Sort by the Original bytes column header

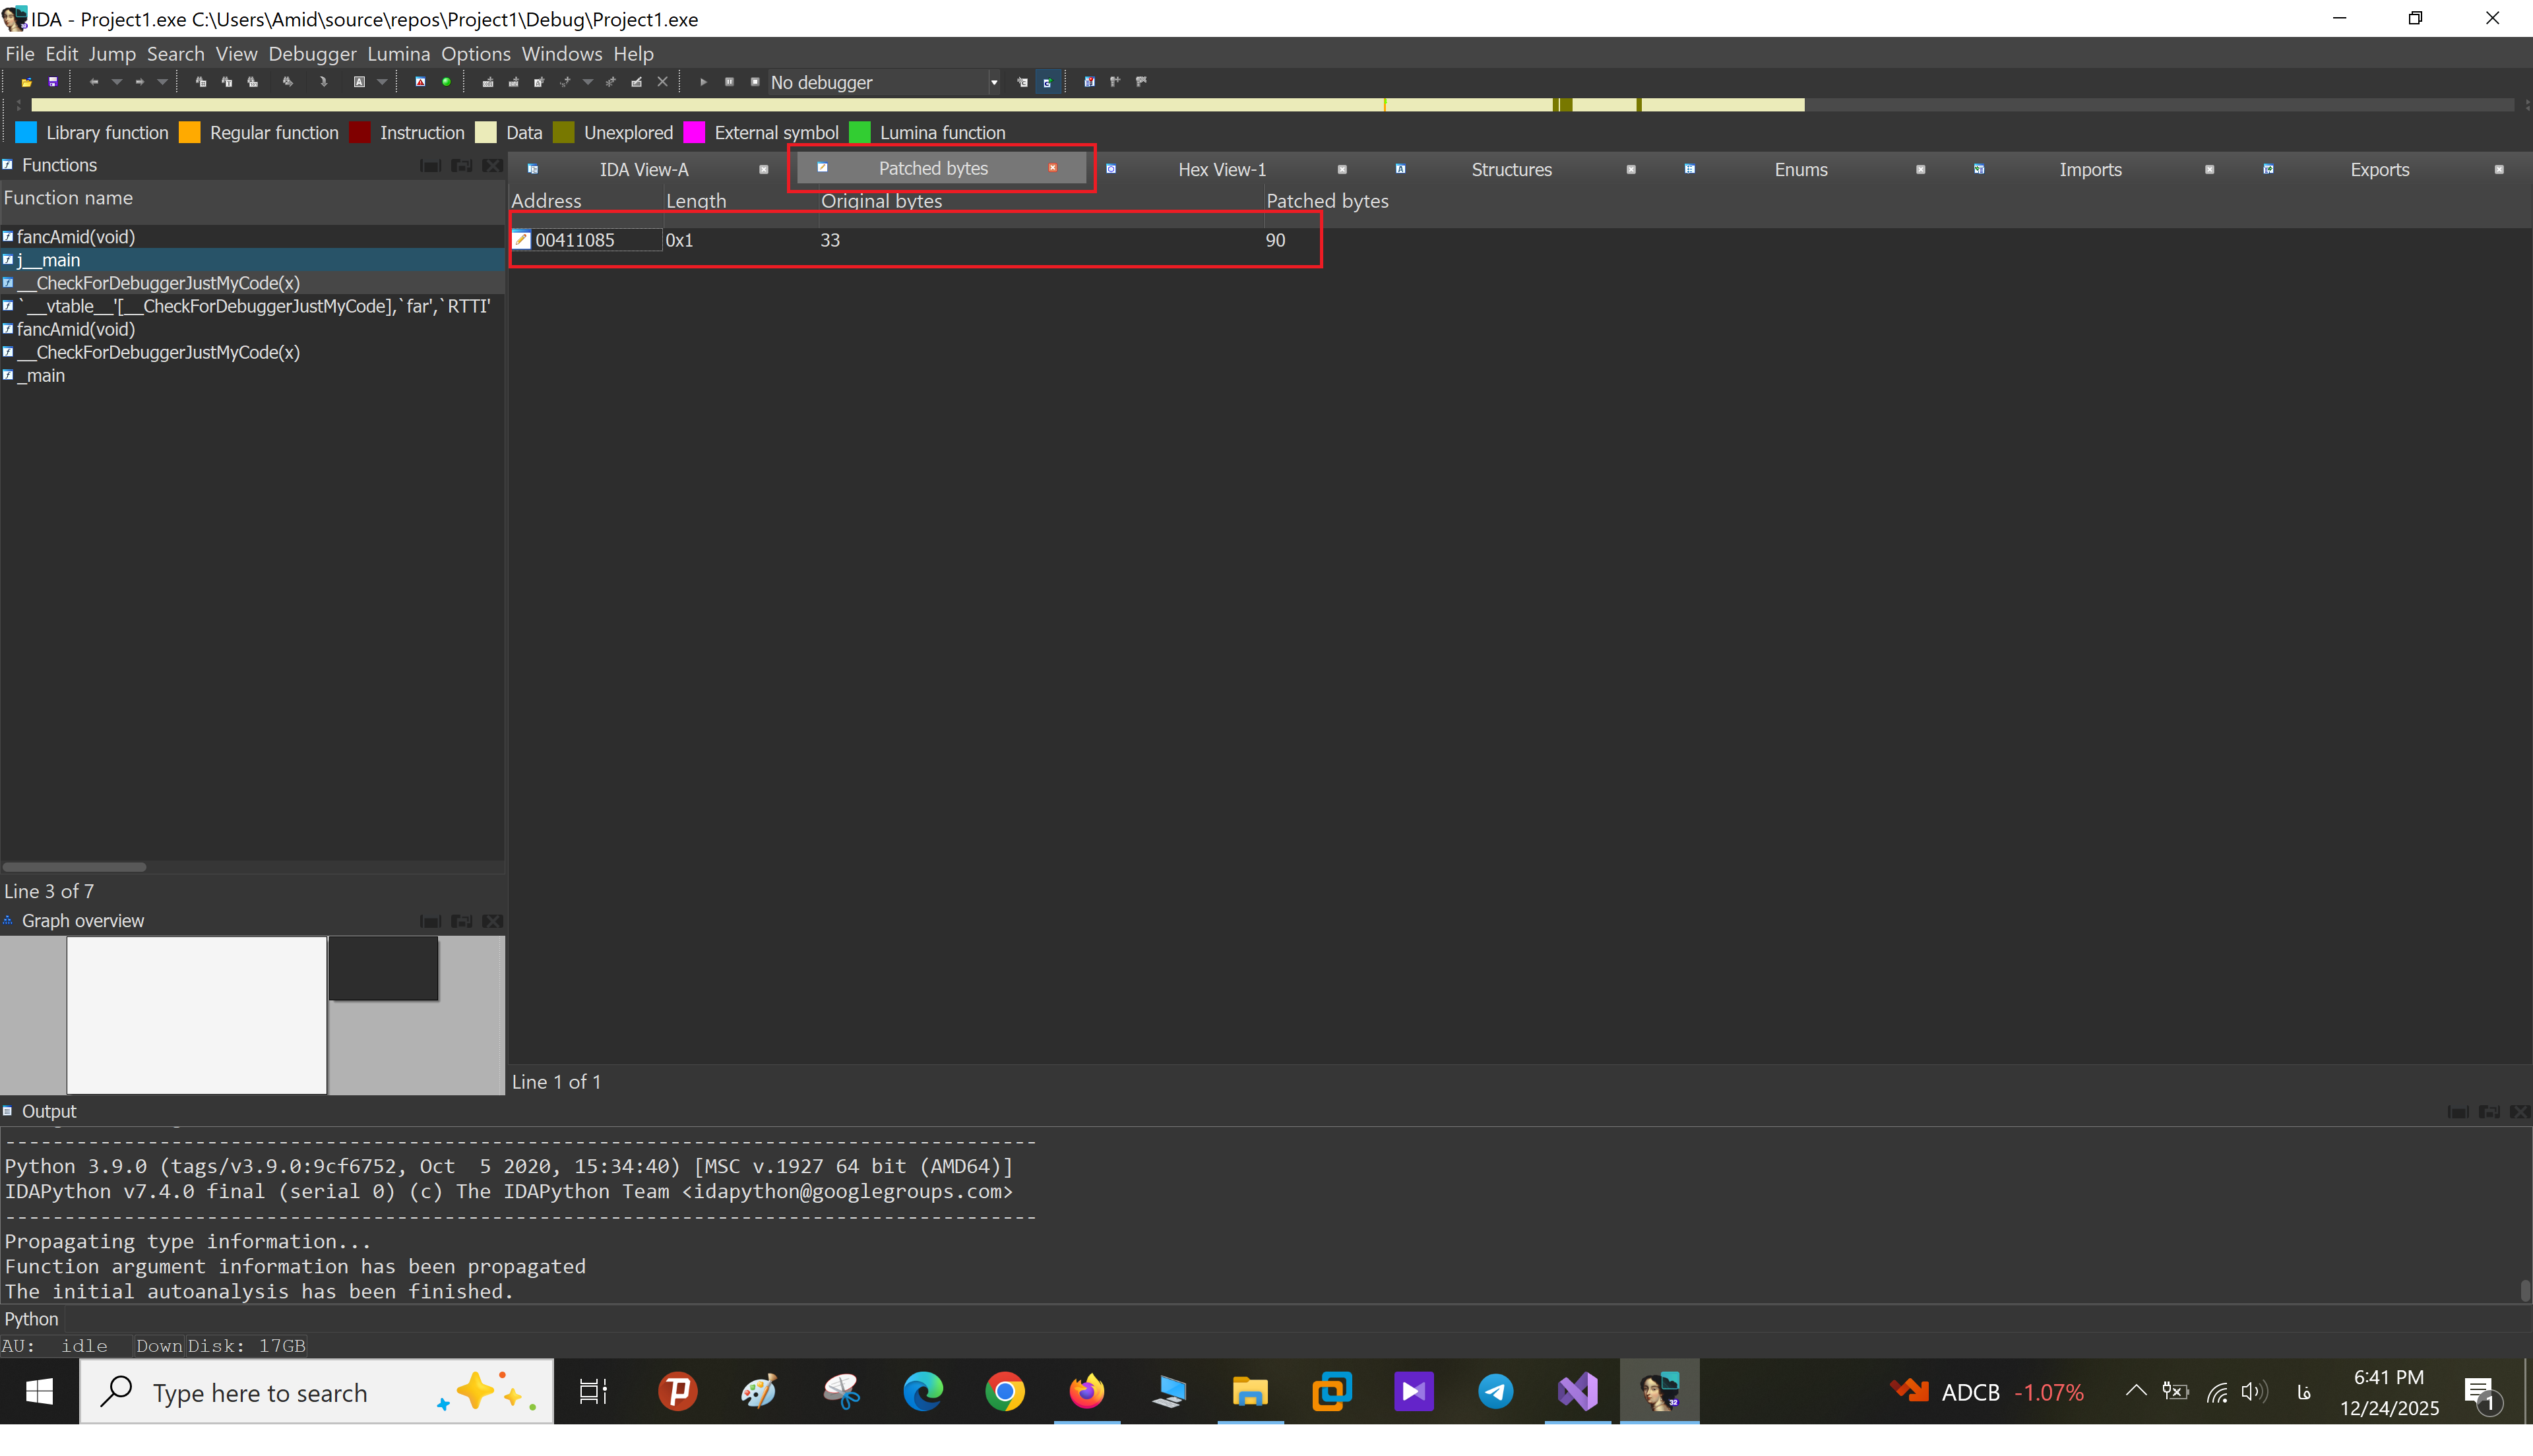(881, 201)
